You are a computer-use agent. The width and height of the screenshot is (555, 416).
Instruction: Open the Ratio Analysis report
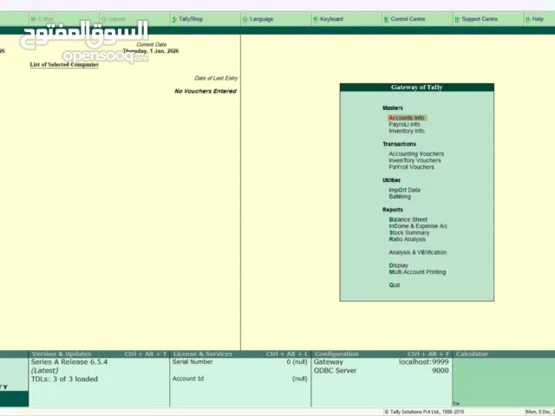[x=407, y=239]
